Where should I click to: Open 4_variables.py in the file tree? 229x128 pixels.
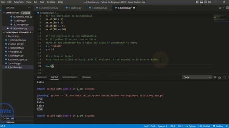[15, 52]
